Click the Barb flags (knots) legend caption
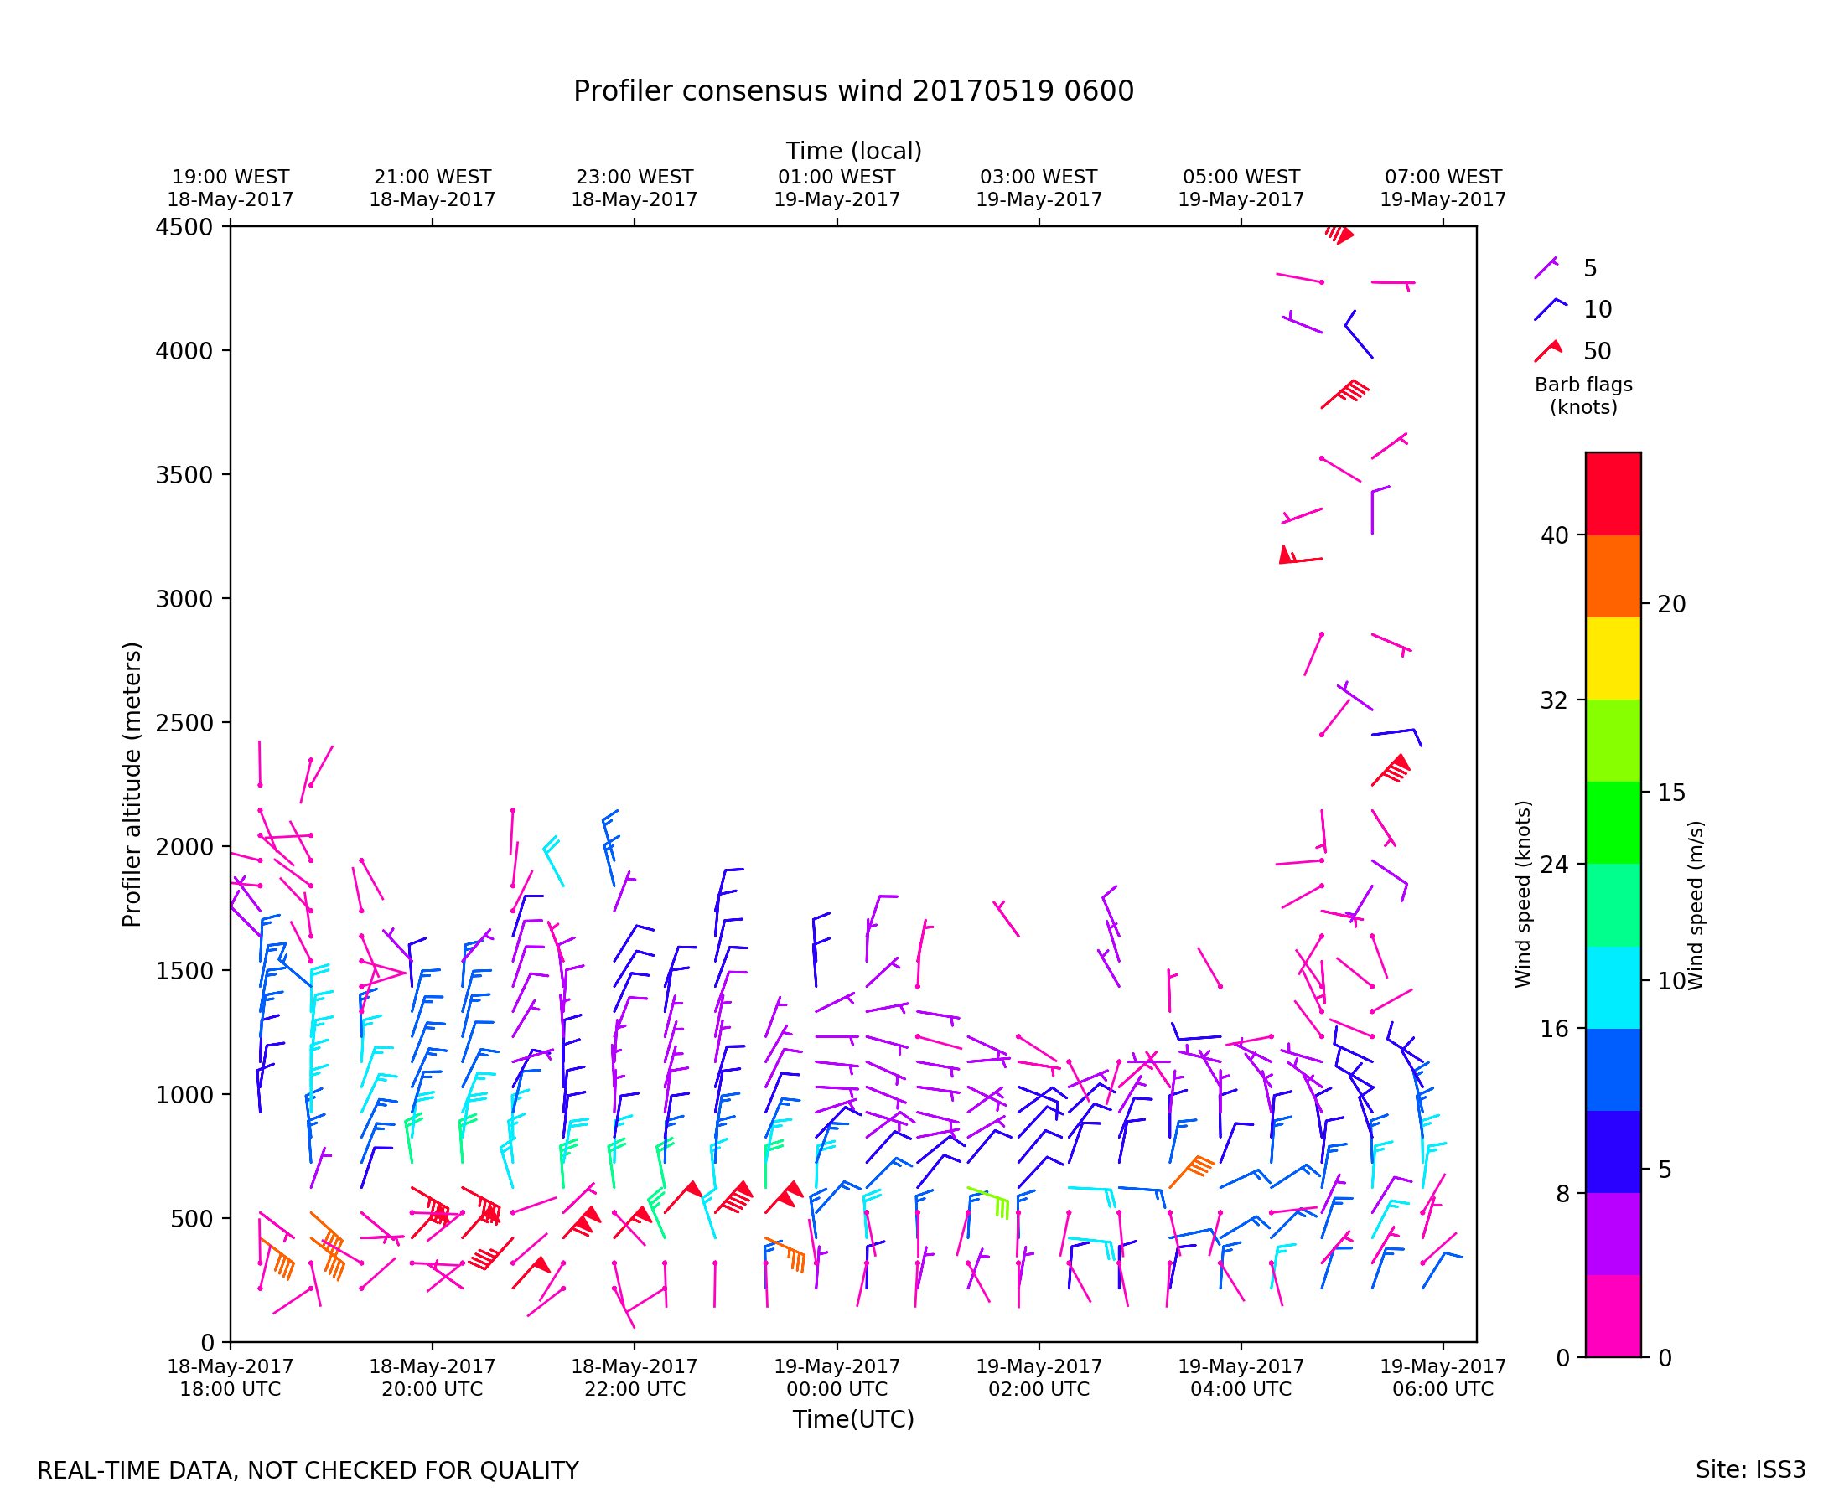 click(1583, 395)
